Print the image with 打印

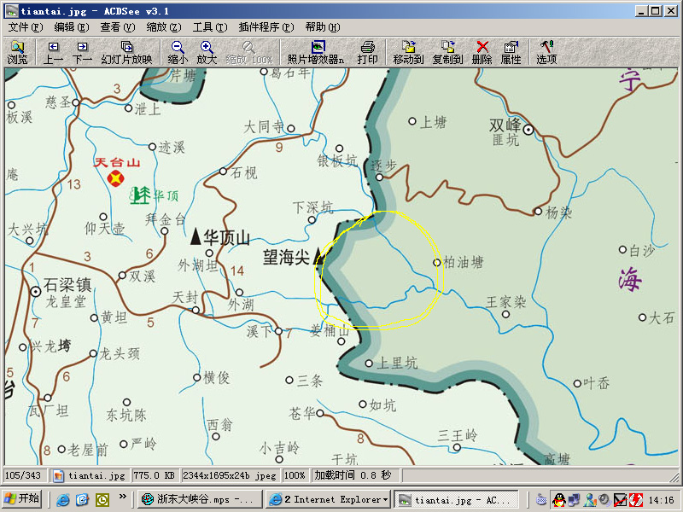368,52
